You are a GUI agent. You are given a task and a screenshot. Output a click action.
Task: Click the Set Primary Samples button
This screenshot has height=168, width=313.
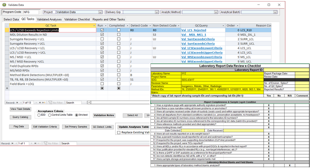pos(76,127)
